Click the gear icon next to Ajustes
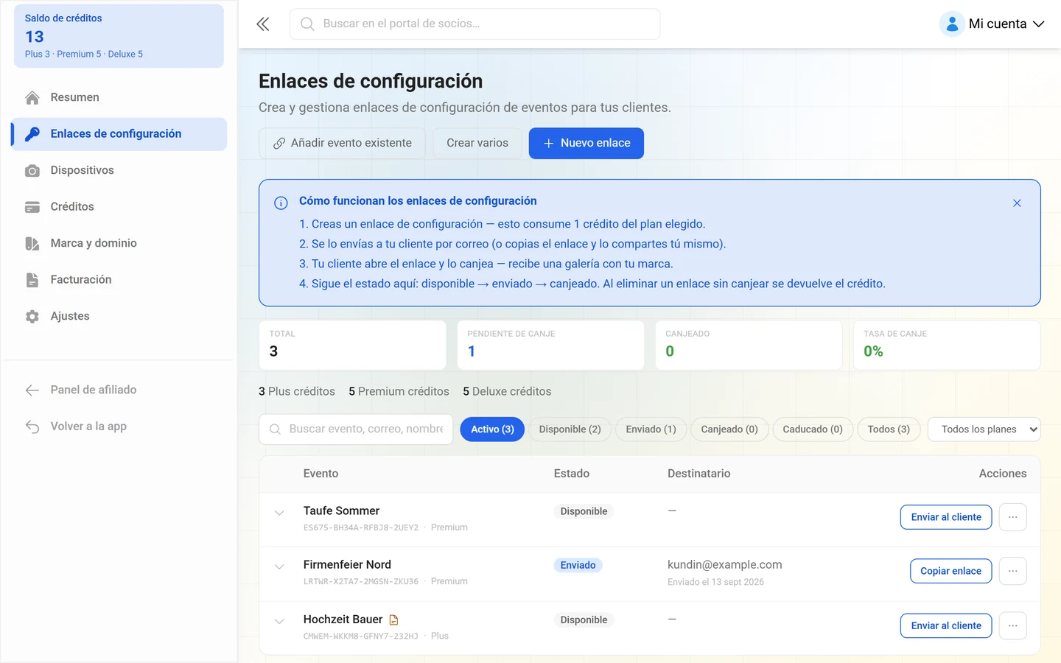This screenshot has width=1061, height=663. pyautogui.click(x=32, y=317)
